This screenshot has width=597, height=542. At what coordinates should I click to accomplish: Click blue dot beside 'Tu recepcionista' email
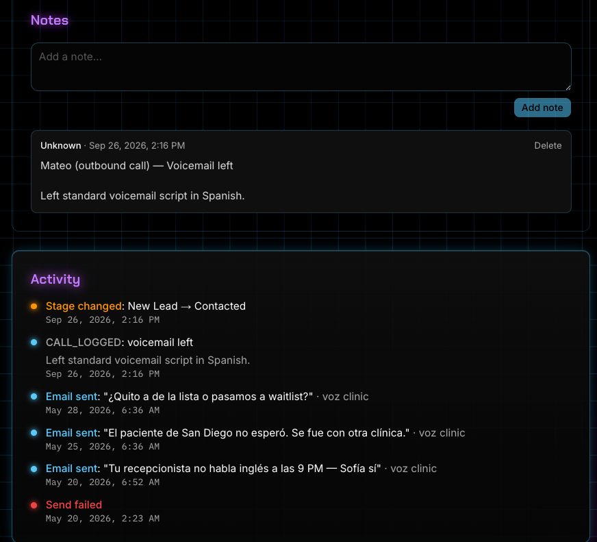[34, 469]
